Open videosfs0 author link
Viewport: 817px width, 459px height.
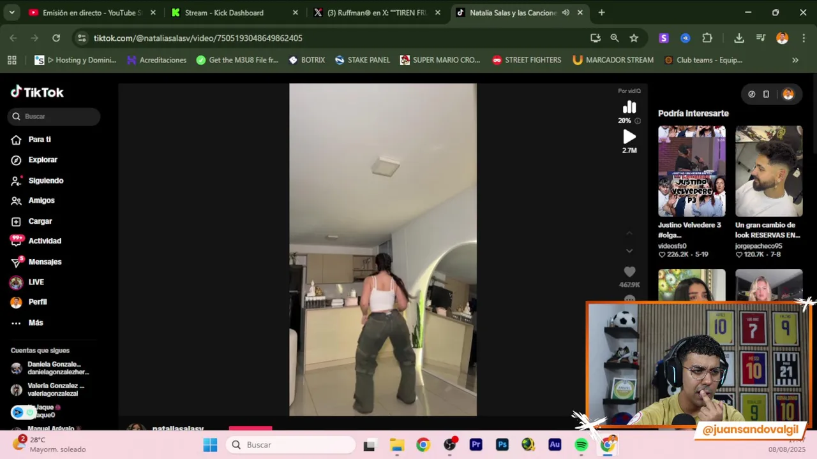673,246
